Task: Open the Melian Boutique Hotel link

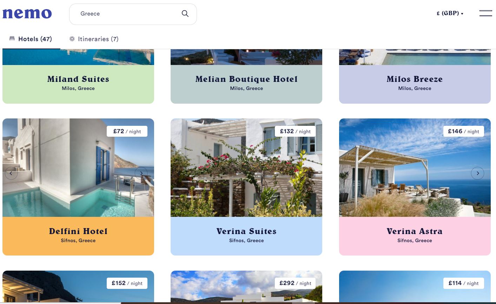Action: click(246, 79)
